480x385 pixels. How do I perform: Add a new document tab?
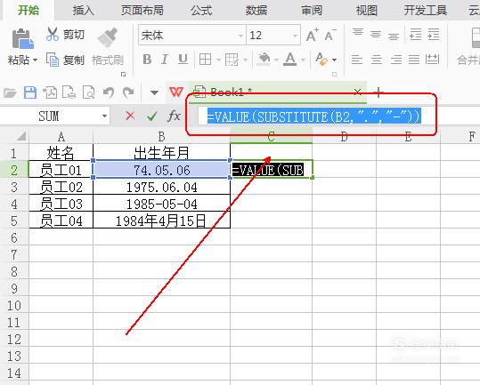coord(378,92)
